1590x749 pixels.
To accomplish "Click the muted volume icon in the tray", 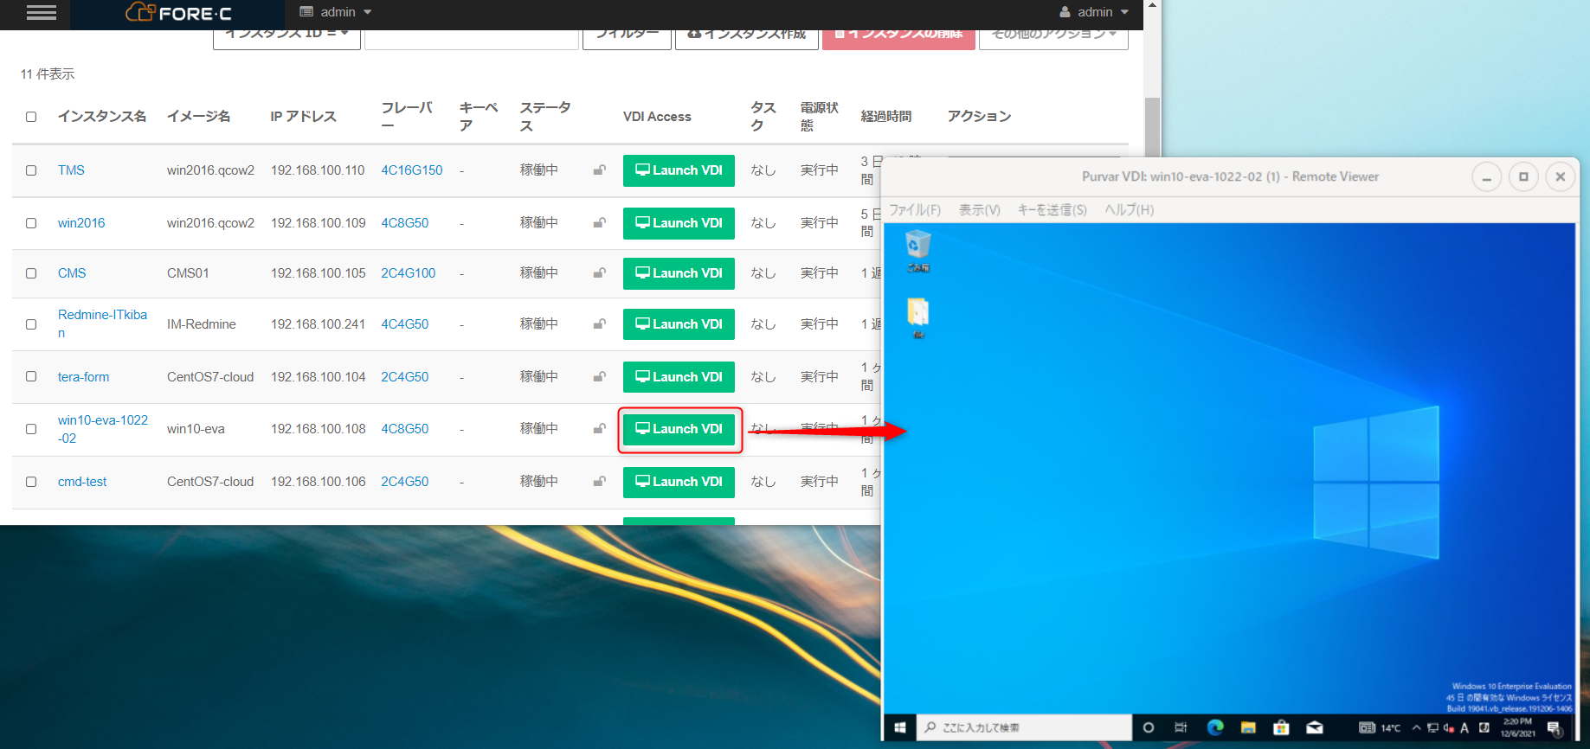I will click(1448, 727).
